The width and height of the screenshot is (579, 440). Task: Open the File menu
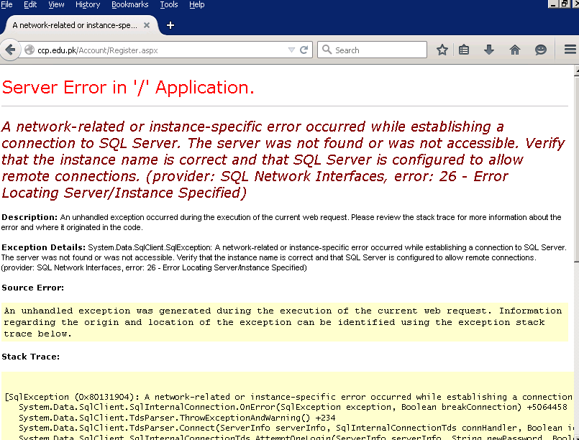click(6, 4)
